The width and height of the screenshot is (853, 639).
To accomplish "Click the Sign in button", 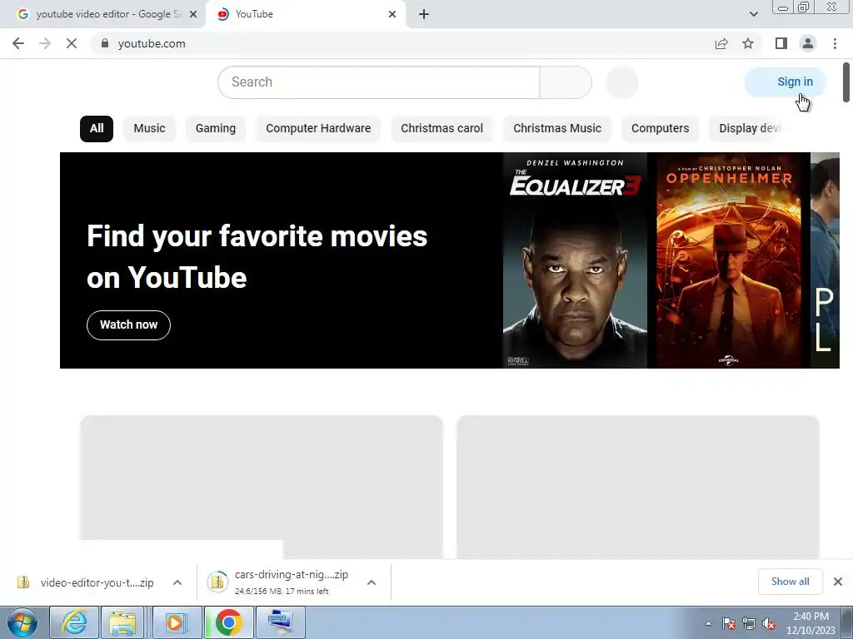I will click(786, 82).
